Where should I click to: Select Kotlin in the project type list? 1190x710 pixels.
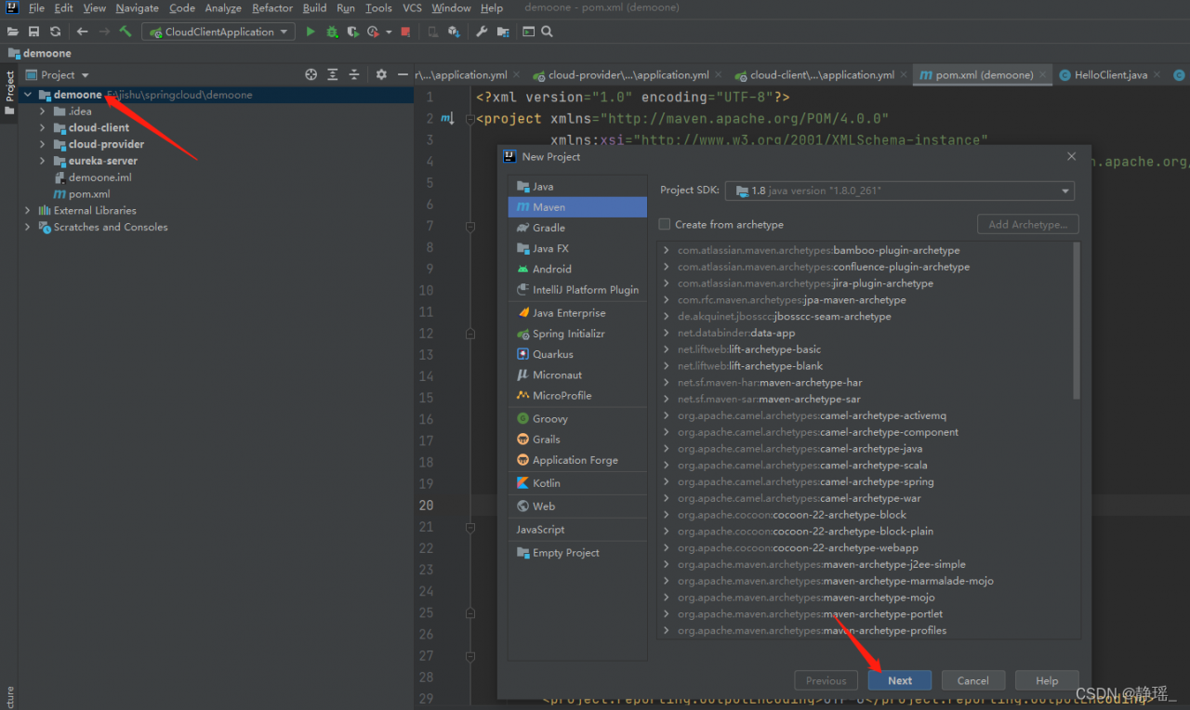coord(577,483)
